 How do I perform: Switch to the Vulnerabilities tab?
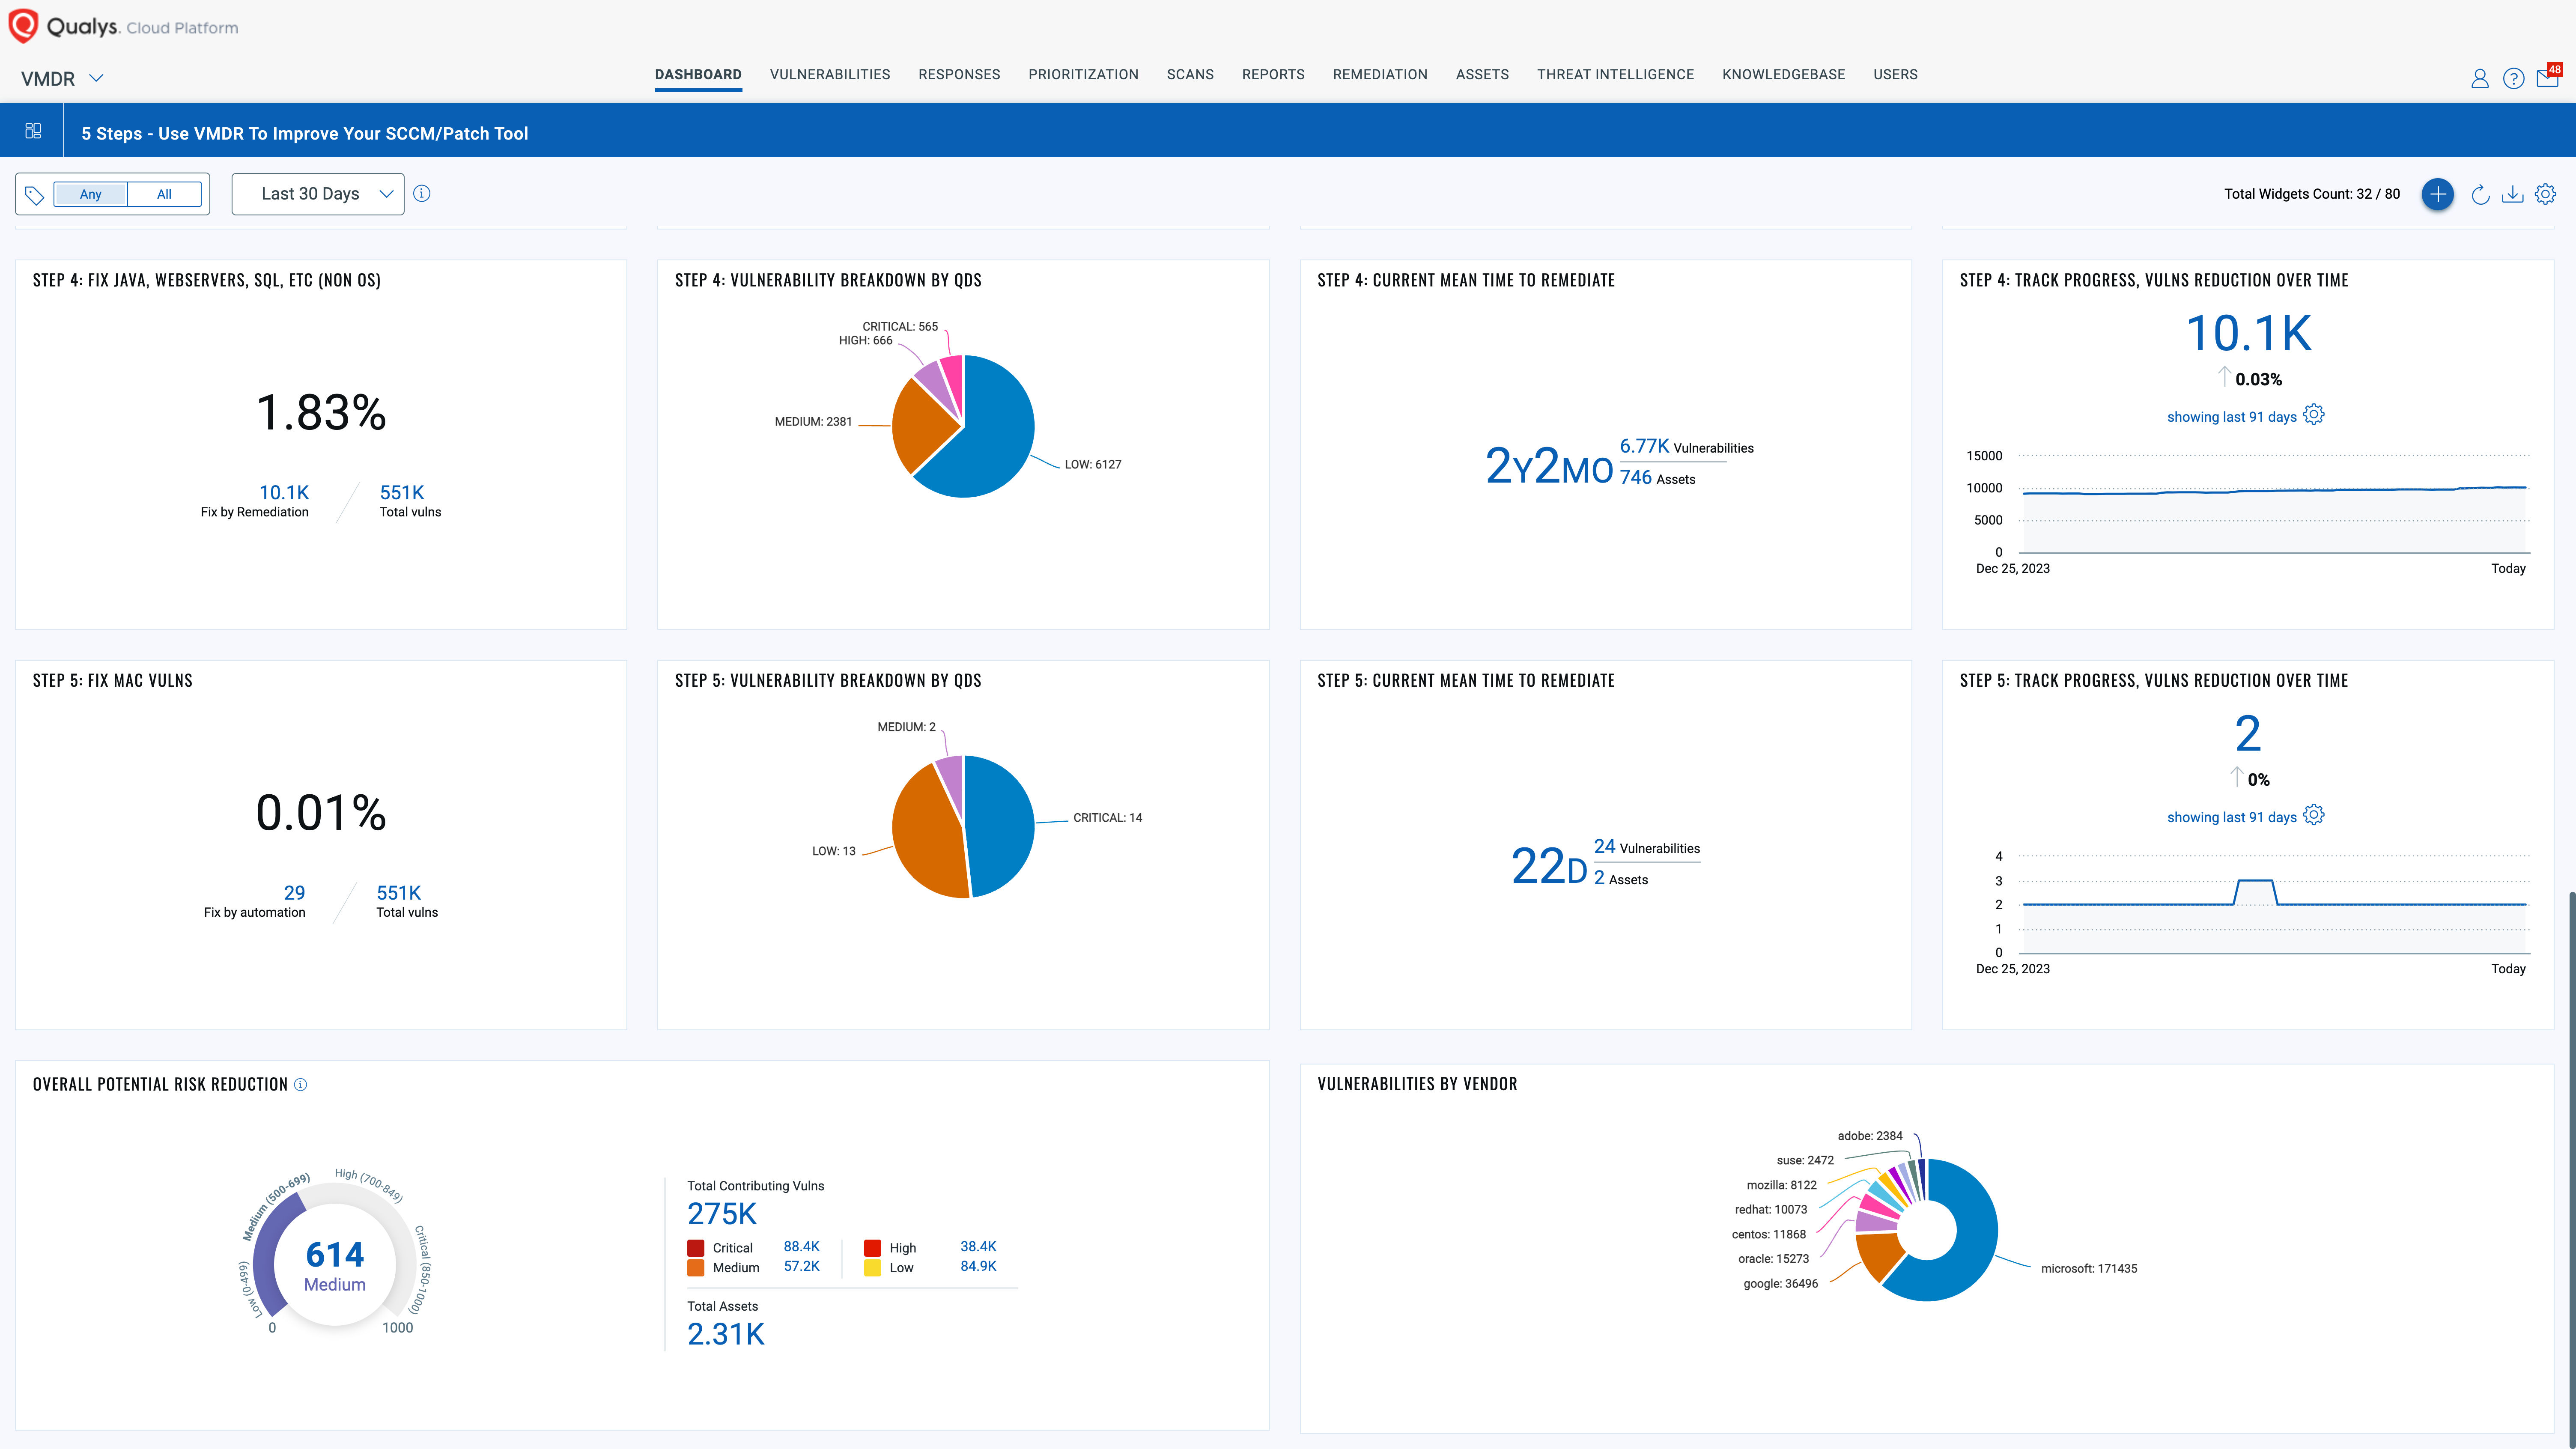click(829, 75)
